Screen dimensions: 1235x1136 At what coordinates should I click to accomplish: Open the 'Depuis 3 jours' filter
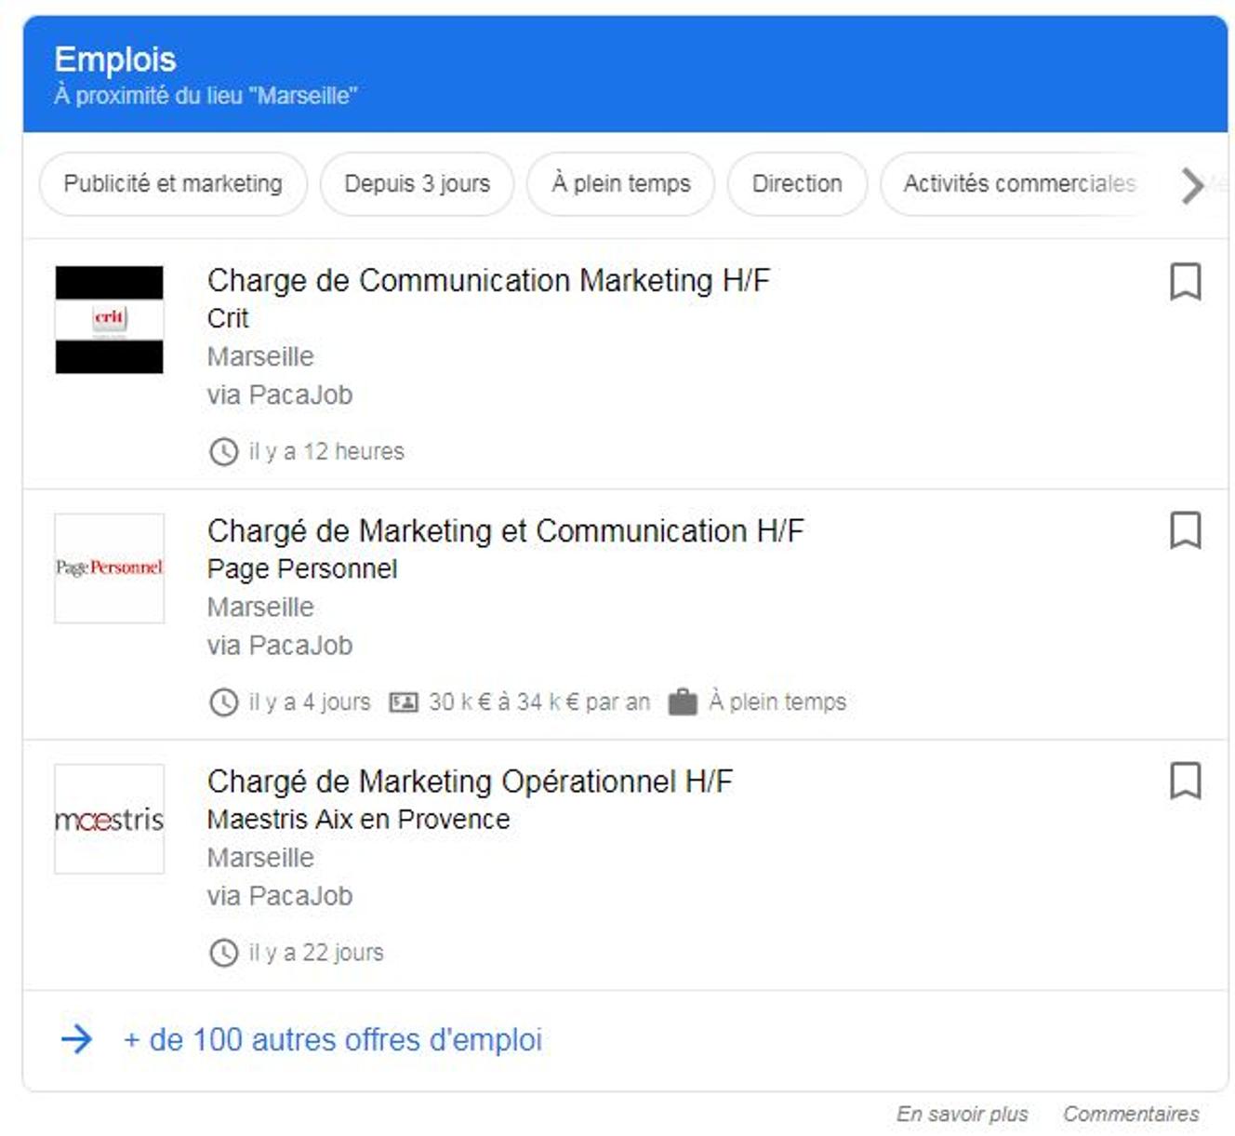pos(417,184)
